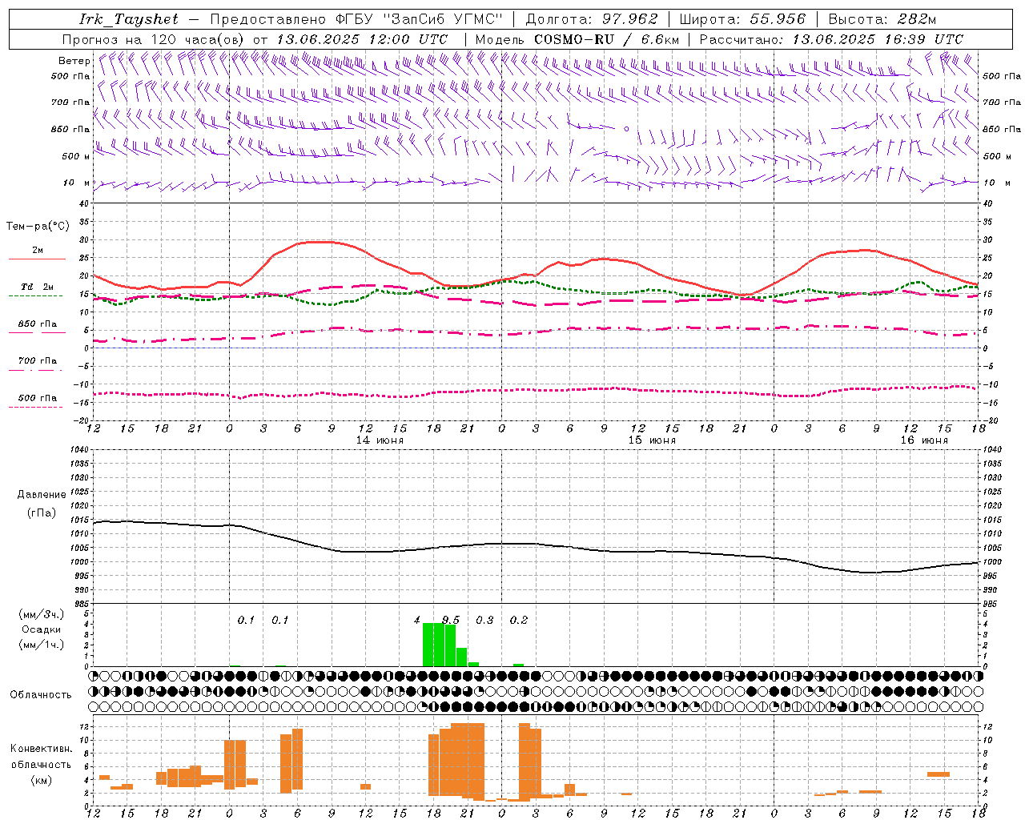Click the precipitation amount "0.2"
The image size is (1025, 820).
pos(519,620)
